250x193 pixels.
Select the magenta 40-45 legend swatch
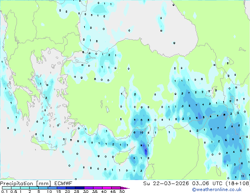pyautogui.click(x=107, y=188)
